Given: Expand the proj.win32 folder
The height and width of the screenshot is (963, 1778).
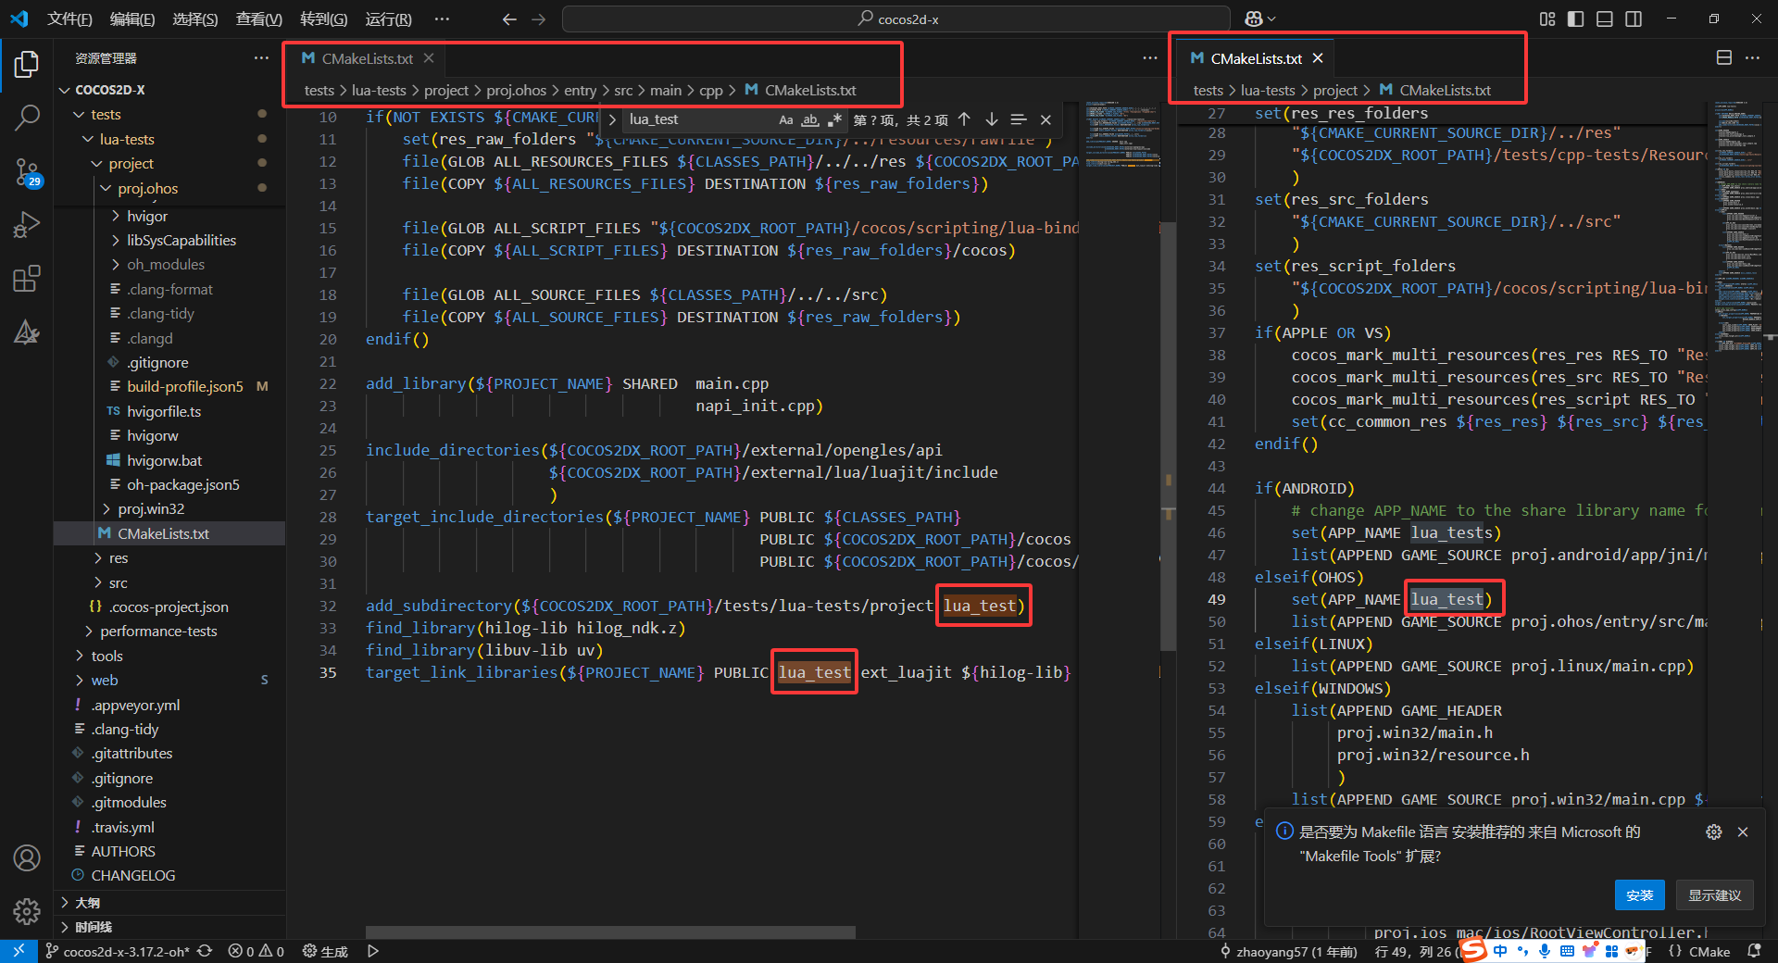Looking at the screenshot, I should (x=151, y=508).
